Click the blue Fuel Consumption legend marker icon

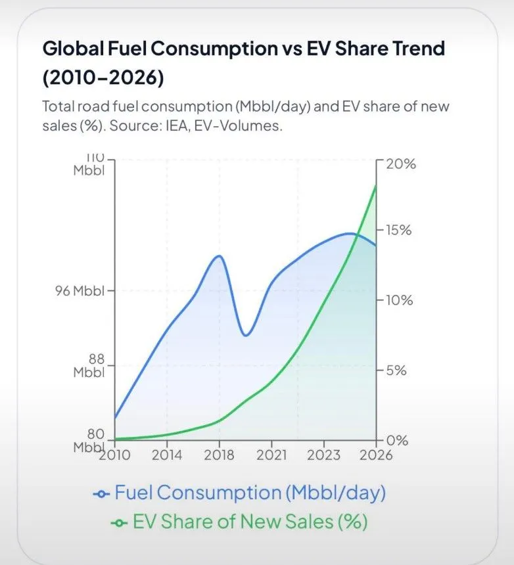tap(101, 494)
